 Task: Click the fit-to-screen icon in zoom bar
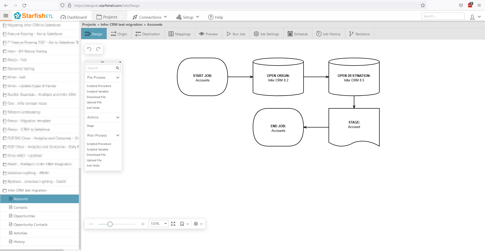tap(173, 224)
